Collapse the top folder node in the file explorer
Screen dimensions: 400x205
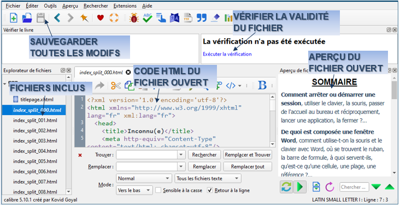[x=5, y=83]
